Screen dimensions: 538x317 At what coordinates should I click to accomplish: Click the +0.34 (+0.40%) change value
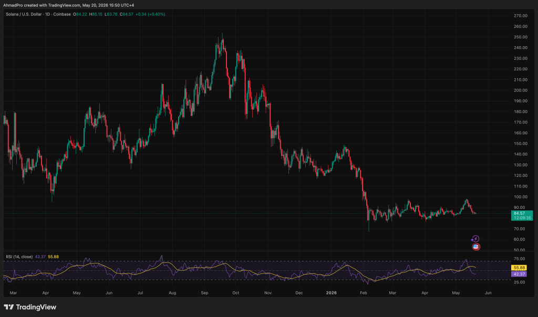click(150, 14)
